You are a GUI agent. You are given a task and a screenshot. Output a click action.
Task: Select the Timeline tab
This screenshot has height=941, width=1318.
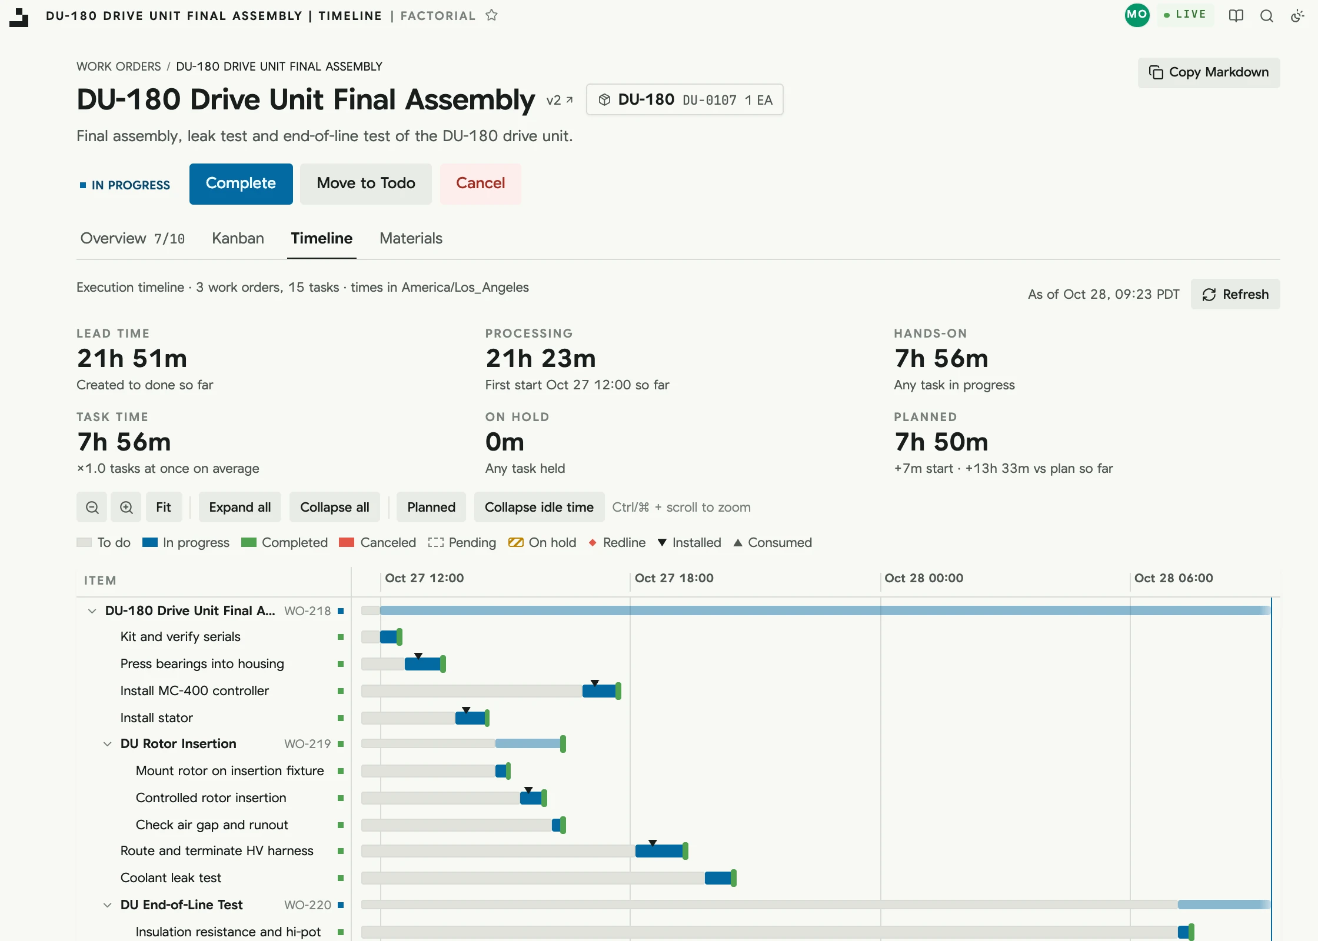(321, 238)
